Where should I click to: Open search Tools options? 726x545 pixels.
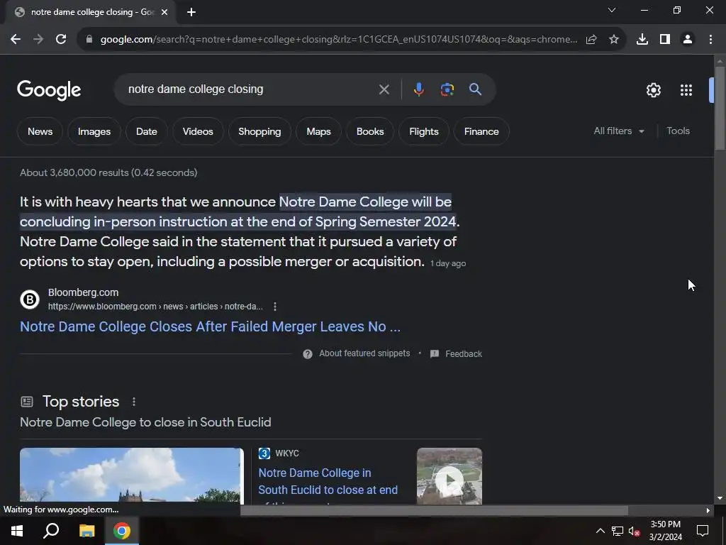pos(678,131)
